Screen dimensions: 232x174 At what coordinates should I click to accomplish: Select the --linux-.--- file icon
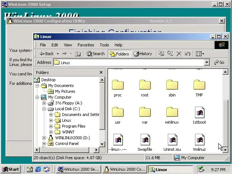[118, 140]
